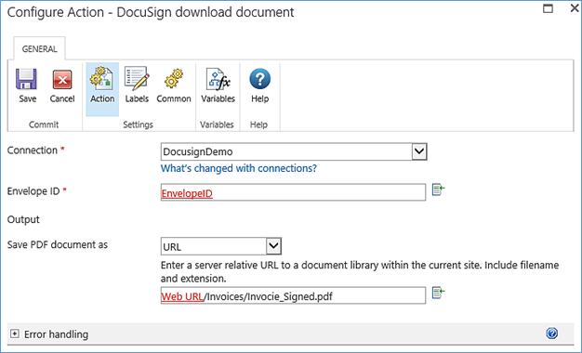Click the Invoices/Invocie_Signed.pdf path text
The height and width of the screenshot is (353, 582).
268,296
